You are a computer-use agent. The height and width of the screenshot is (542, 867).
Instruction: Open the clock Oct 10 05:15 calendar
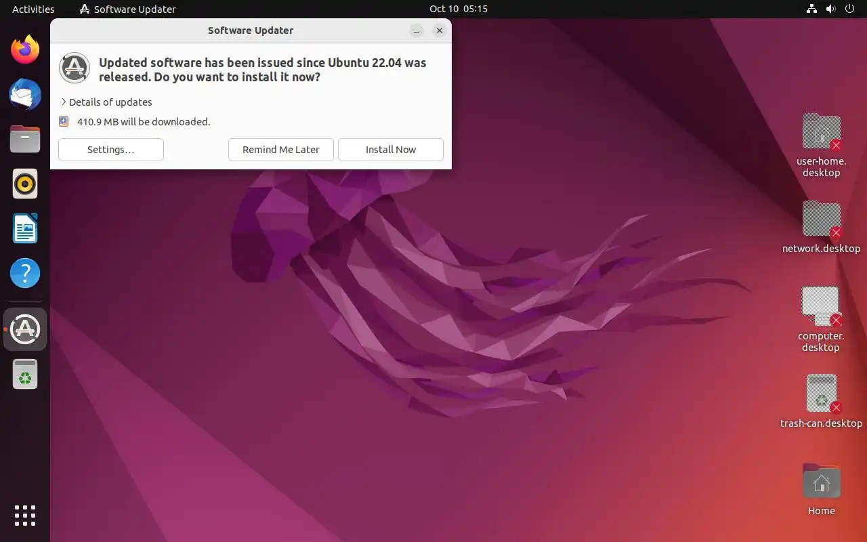coord(459,9)
